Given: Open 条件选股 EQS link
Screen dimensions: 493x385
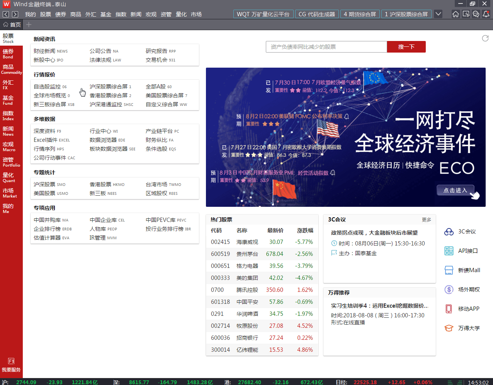Looking at the screenshot, I should [161, 149].
